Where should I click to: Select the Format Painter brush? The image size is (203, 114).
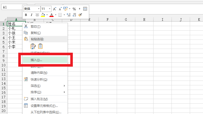(x=80, y=15)
